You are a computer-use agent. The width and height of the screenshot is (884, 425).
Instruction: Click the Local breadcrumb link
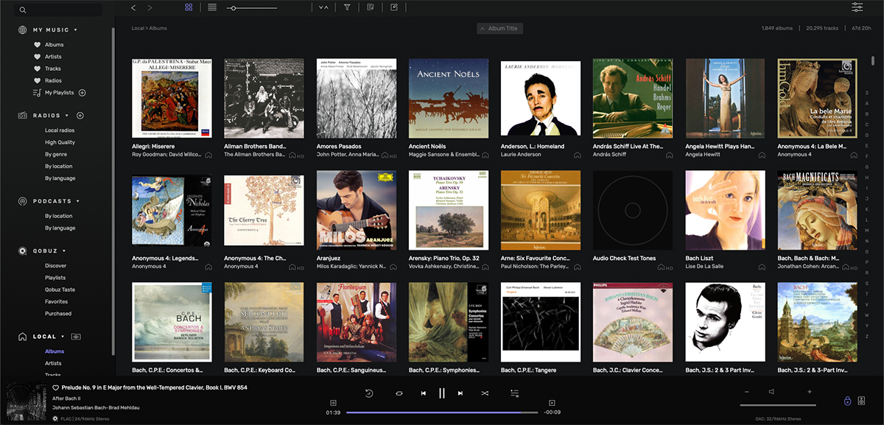coord(138,28)
